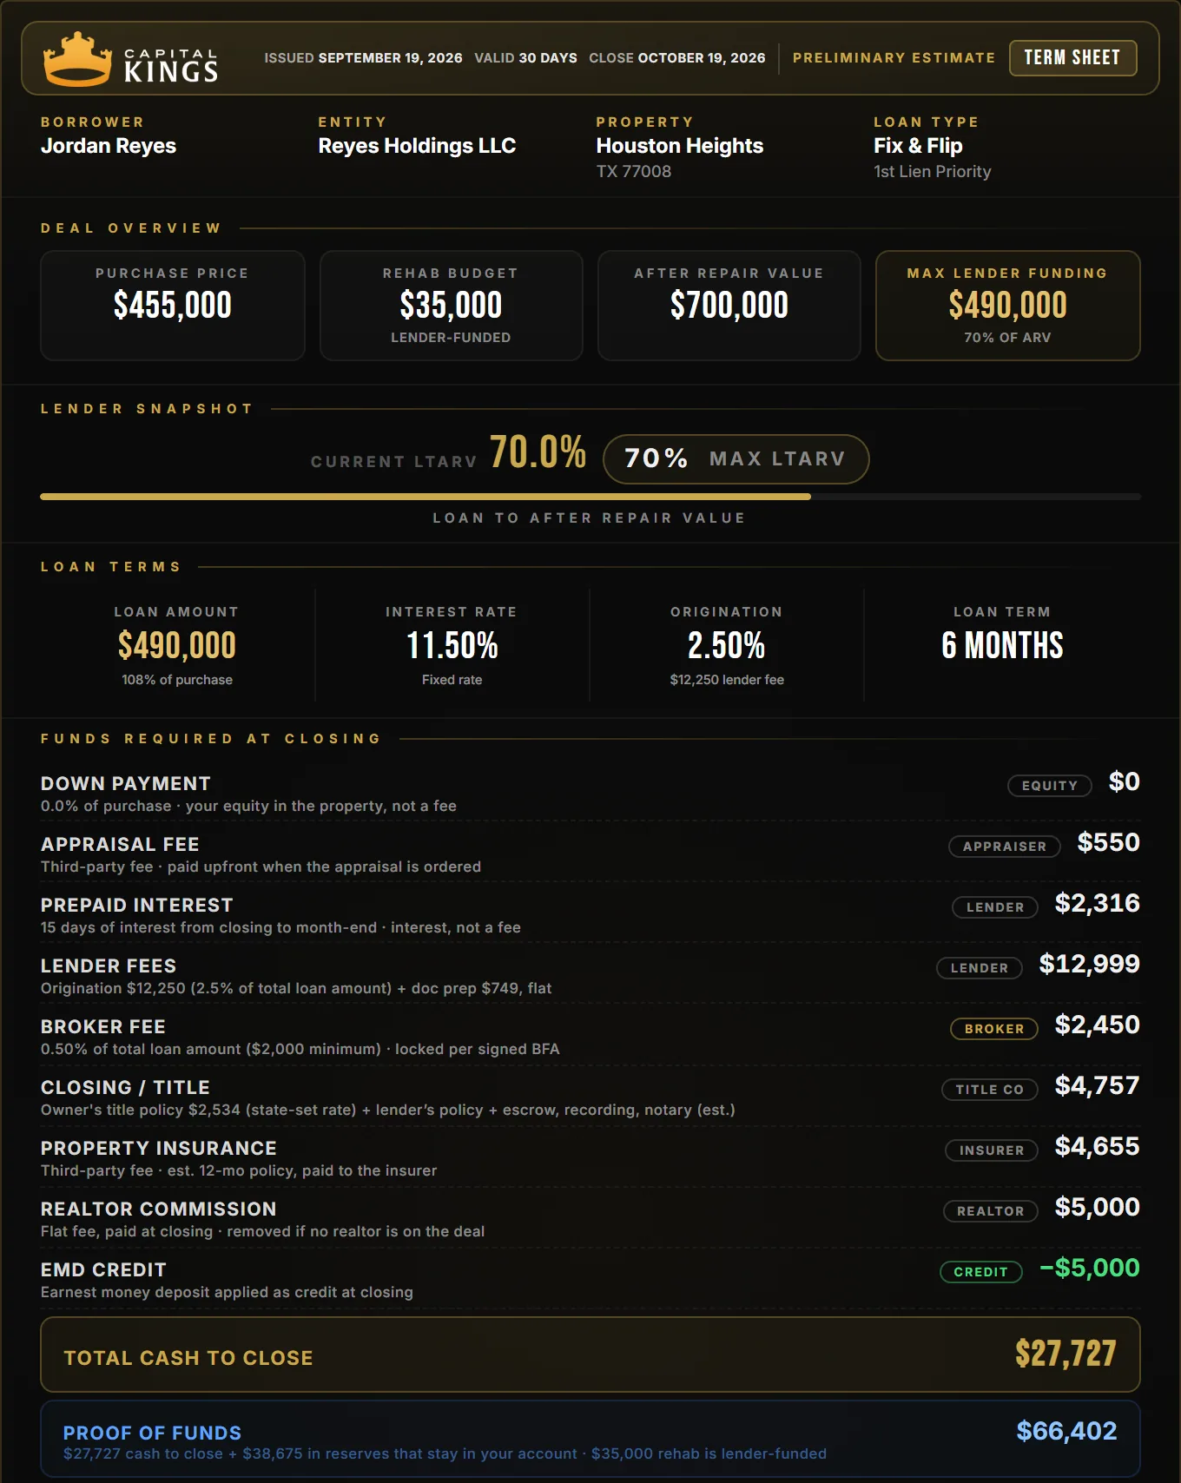
Task: Click the Origination $12,250 doc prep description
Action: [x=296, y=989]
